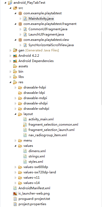This screenshot has height=207, width=102.
Task: Click the layout folder warning icon
Action: point(20,114)
